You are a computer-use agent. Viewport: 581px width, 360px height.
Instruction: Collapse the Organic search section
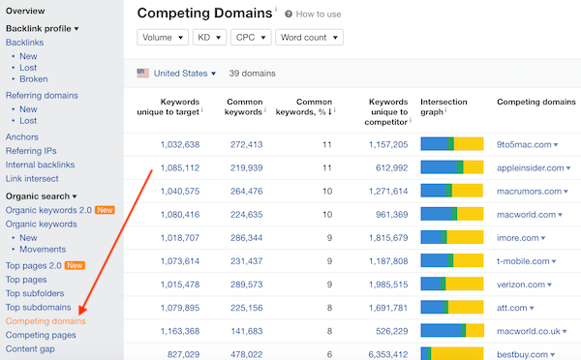coord(41,196)
